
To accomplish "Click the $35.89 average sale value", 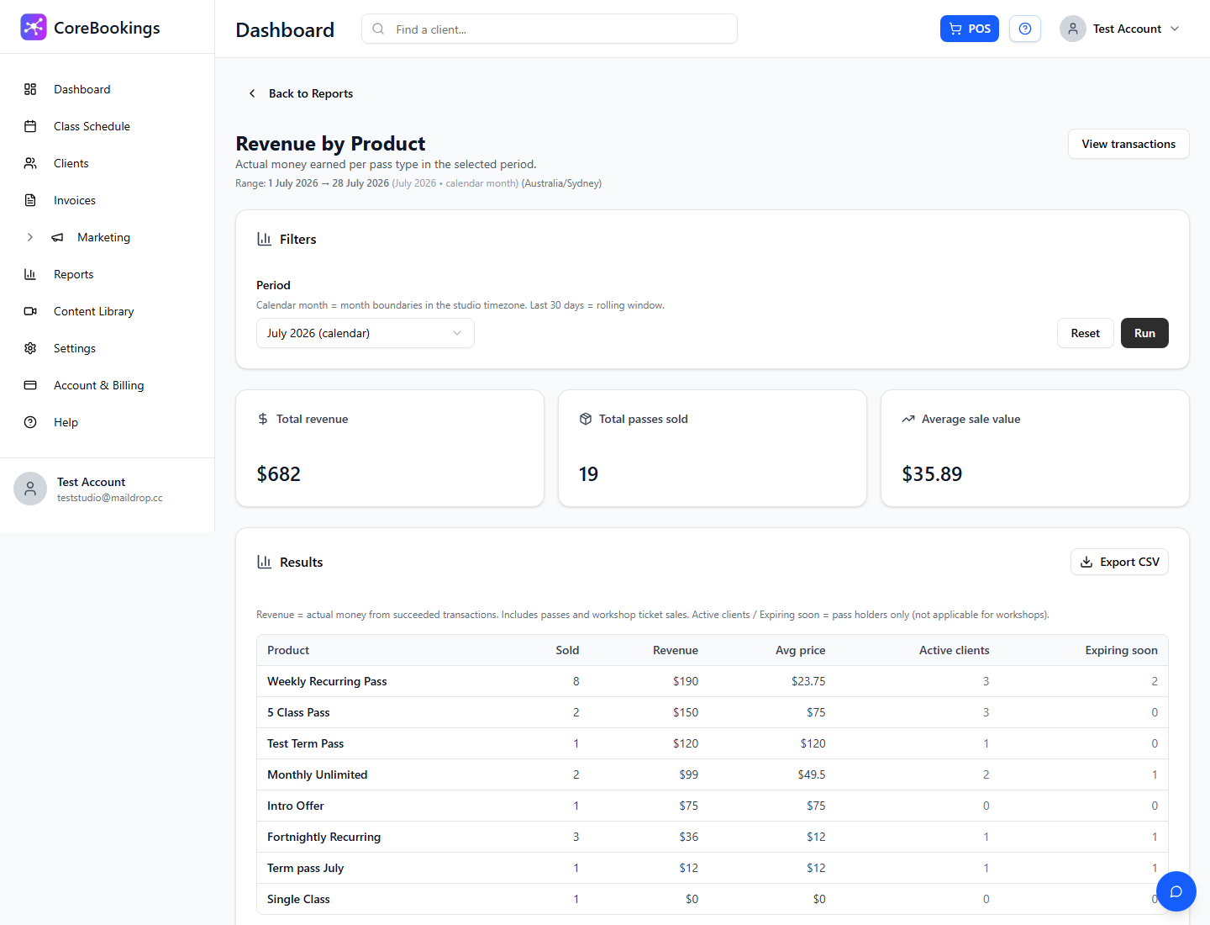I will 932,474.
